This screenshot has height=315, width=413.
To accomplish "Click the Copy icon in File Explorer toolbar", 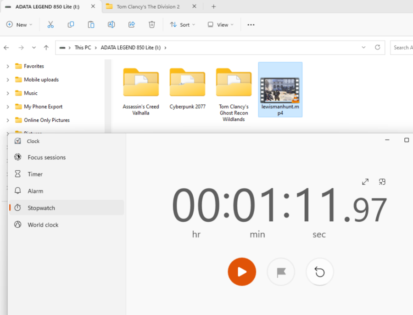I will pos(71,25).
